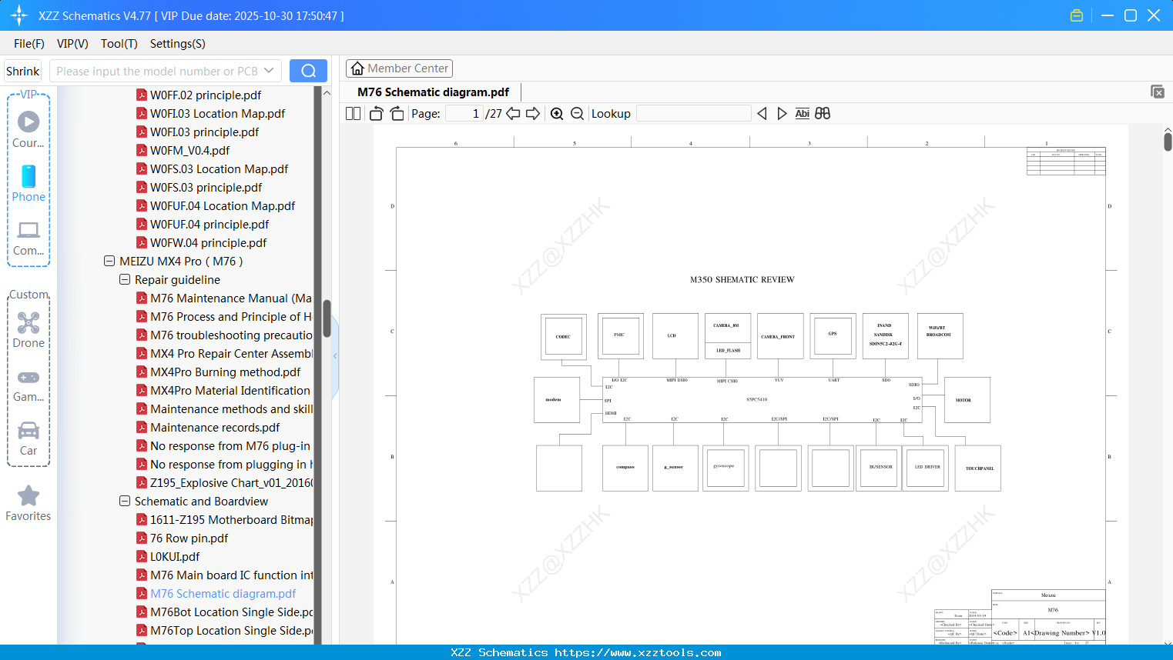This screenshot has height=660, width=1173.
Task: Open M76 Main board IC function file
Action: (x=229, y=575)
